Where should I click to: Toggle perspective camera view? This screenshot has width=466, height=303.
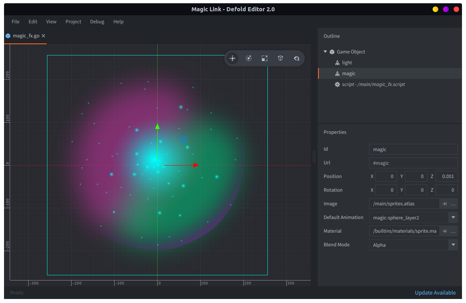click(x=280, y=58)
